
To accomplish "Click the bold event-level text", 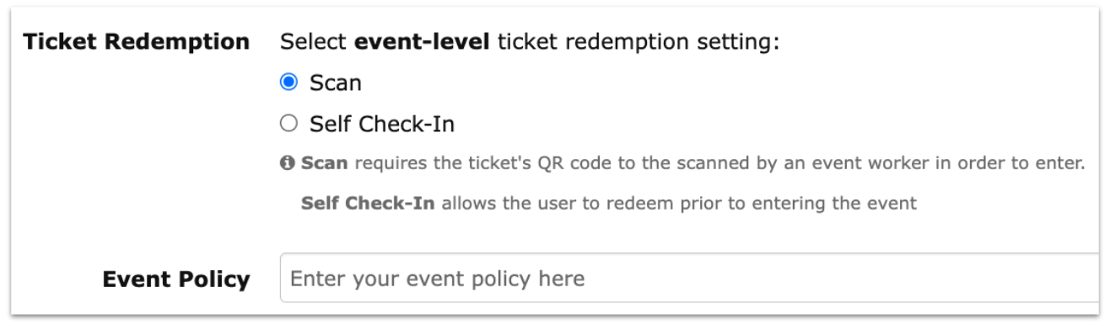I will tap(423, 41).
